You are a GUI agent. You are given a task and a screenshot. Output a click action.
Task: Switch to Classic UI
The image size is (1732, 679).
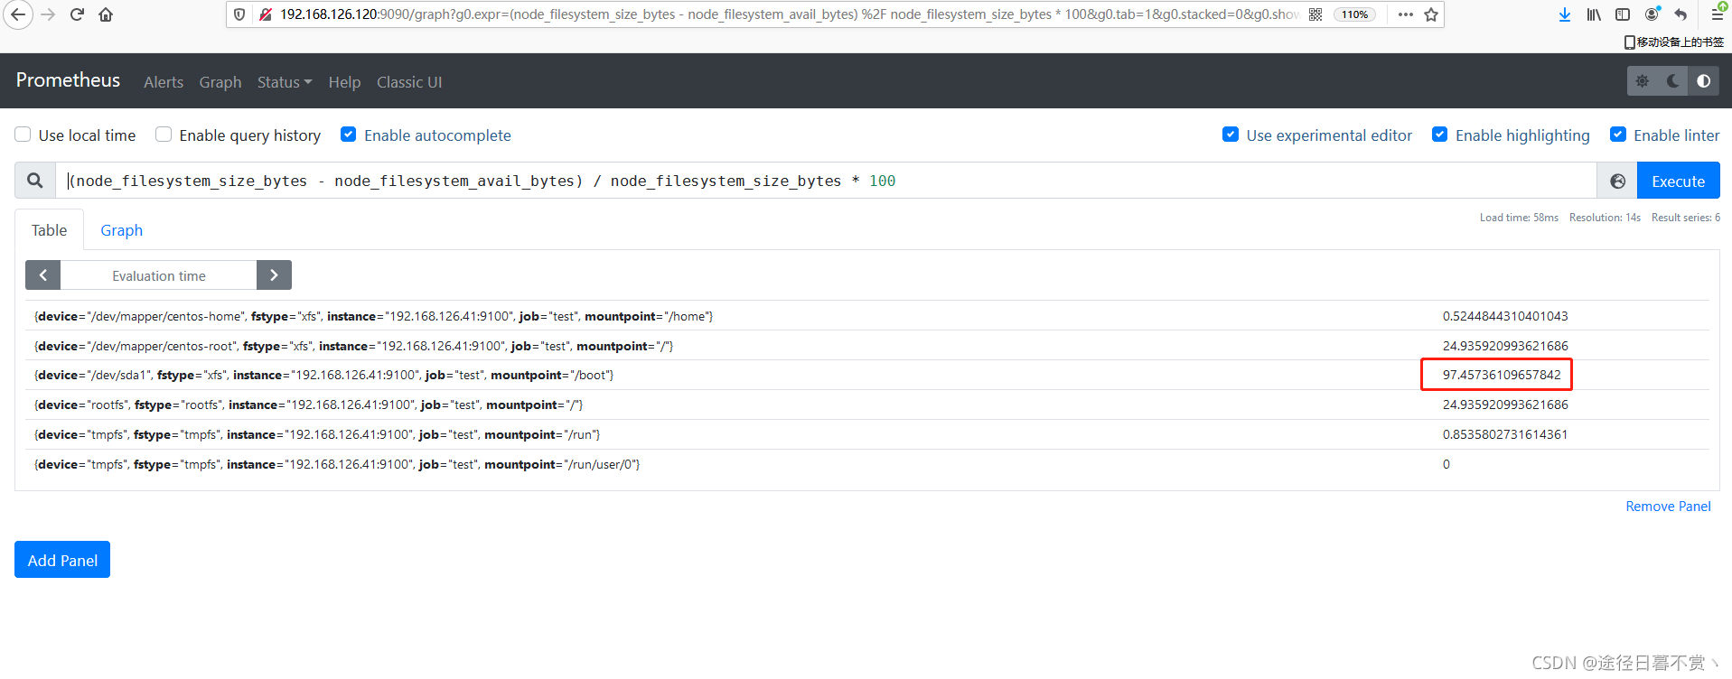coord(409,82)
